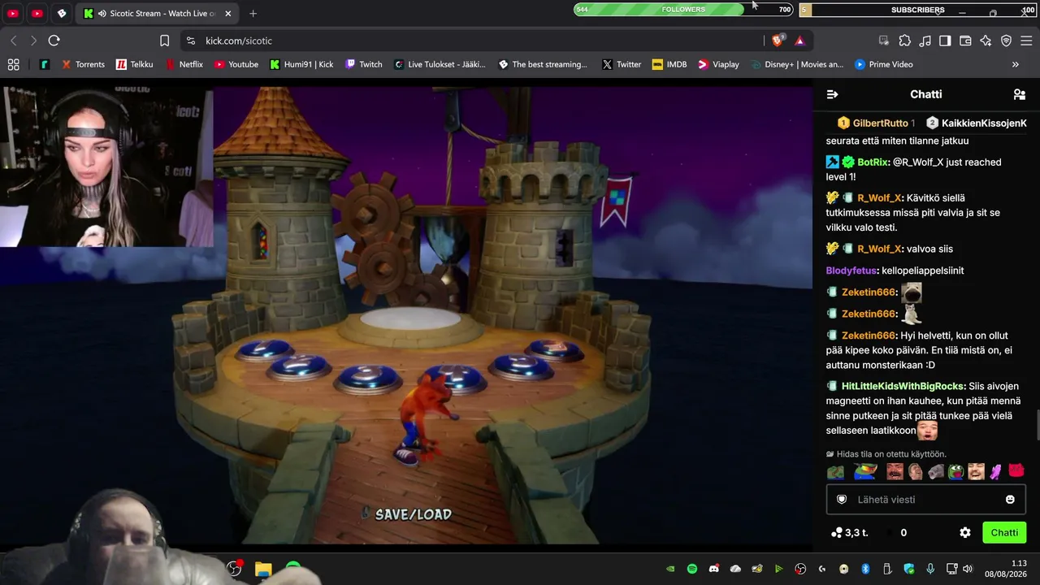Open File Explorer from the taskbar
The width and height of the screenshot is (1040, 585).
[x=263, y=569]
